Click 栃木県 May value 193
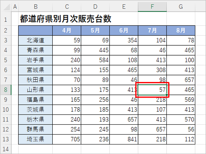The image size is (206, 154). tap(95, 119)
